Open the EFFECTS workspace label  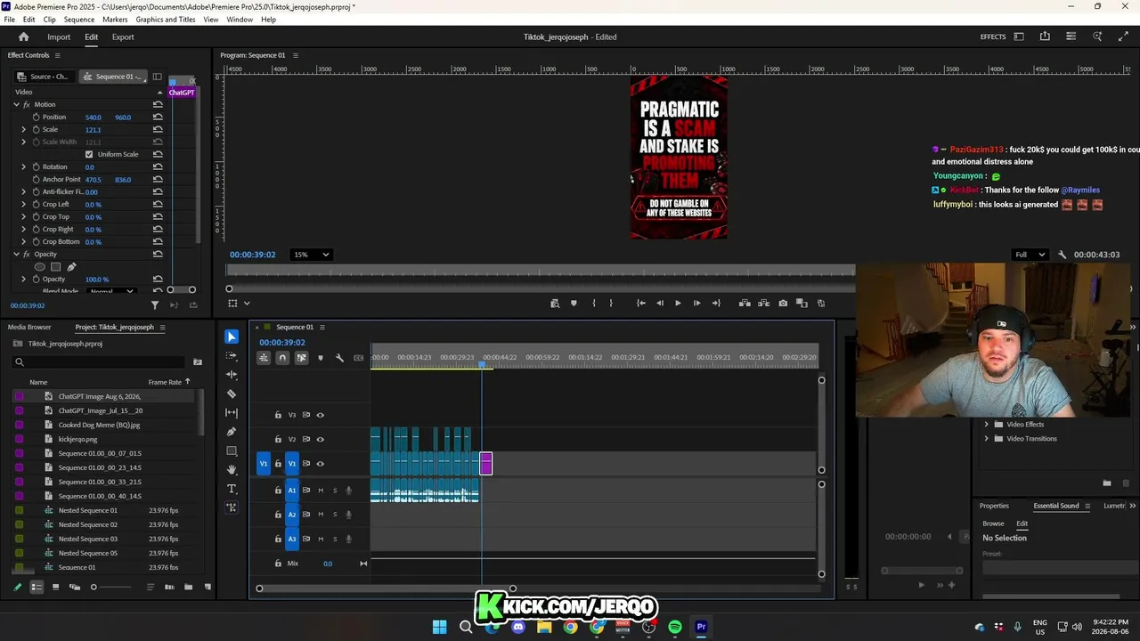[x=993, y=37]
